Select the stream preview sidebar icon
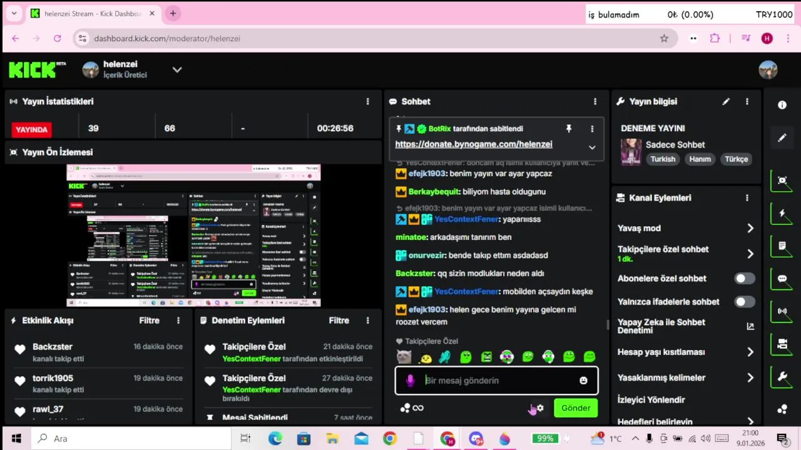Image resolution: width=801 pixels, height=450 pixels. [x=782, y=181]
